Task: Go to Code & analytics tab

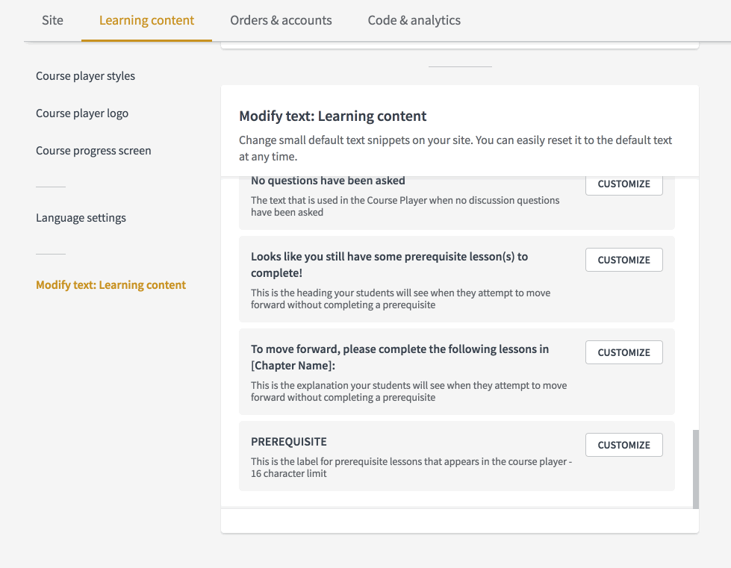Action: (414, 20)
